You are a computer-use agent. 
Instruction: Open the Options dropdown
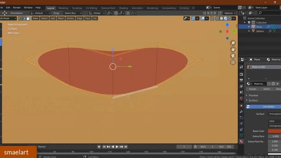pyautogui.click(x=230, y=13)
